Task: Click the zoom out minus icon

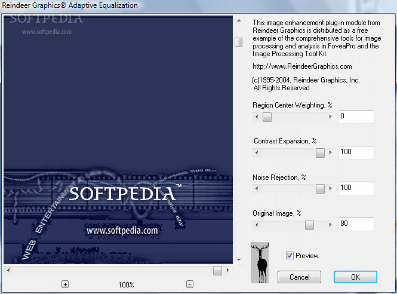Action: [x=190, y=284]
